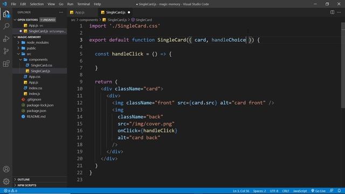345x194 pixels.
Task: Collapse the Open Editors section
Action: coord(15,20)
